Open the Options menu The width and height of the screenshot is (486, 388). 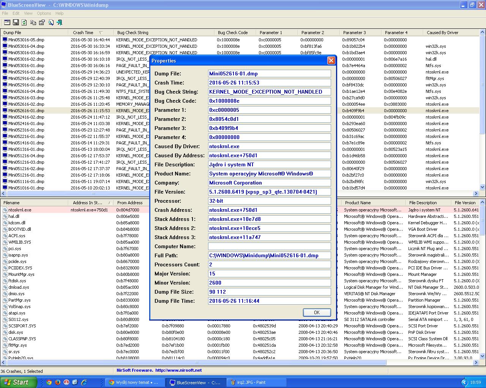coord(44,13)
